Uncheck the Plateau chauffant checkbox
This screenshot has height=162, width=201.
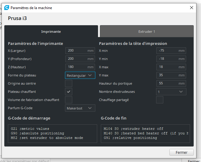[69, 92]
